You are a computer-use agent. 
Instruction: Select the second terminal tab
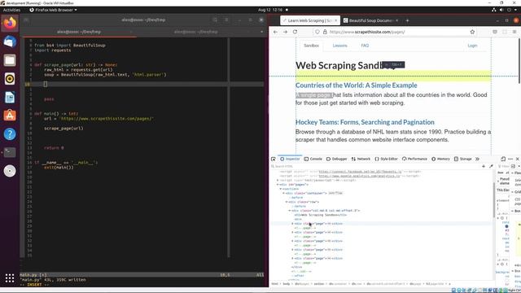coord(195,32)
